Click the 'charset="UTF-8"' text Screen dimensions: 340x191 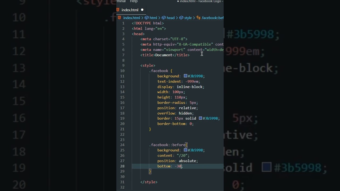(x=169, y=39)
